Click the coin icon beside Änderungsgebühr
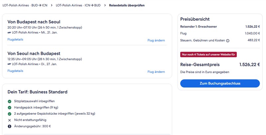The image size is (266, 135). point(9,126)
